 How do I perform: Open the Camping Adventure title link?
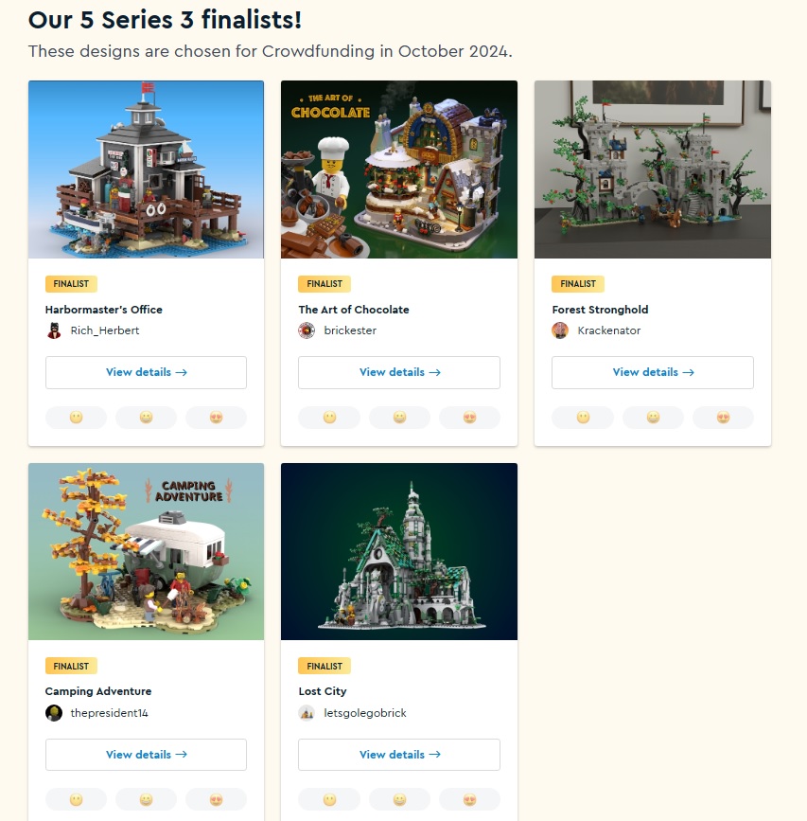click(98, 691)
